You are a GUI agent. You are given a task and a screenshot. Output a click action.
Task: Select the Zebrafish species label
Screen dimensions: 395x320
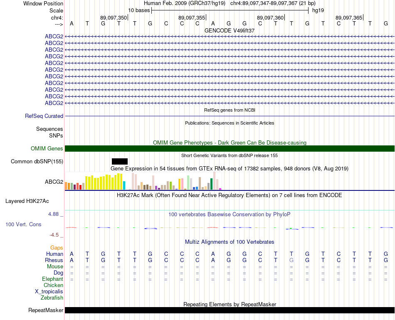[x=52, y=297]
